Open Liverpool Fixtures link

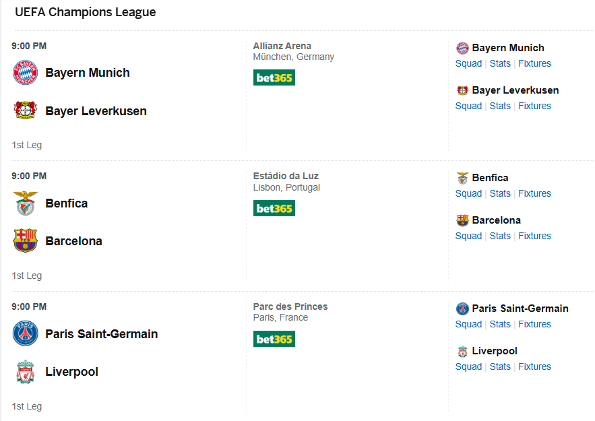534,366
